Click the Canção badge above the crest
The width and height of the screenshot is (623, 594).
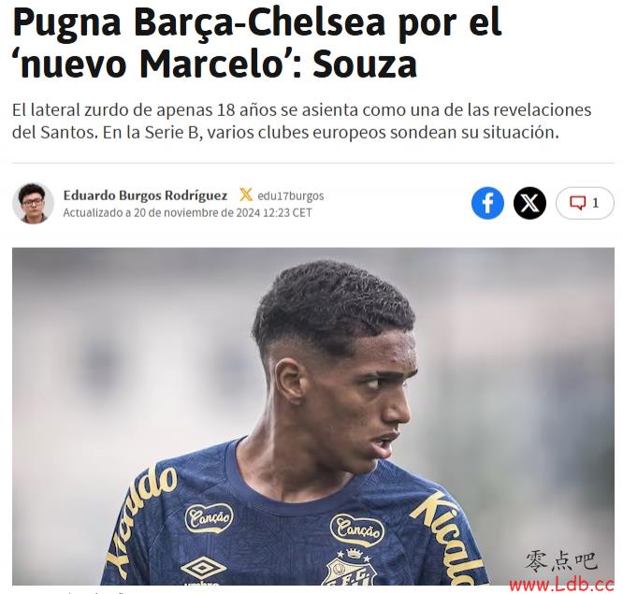tap(356, 529)
